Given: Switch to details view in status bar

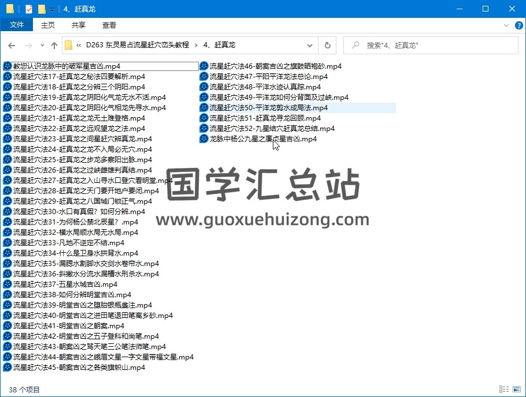Looking at the screenshot, I should [505, 389].
